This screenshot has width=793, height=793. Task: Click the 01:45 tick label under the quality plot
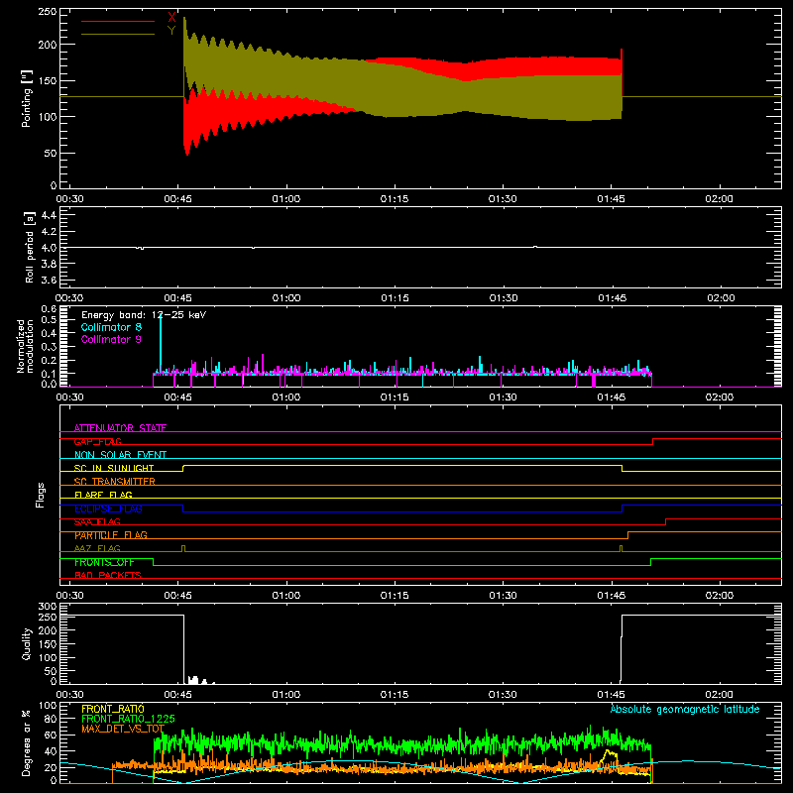tap(611, 695)
